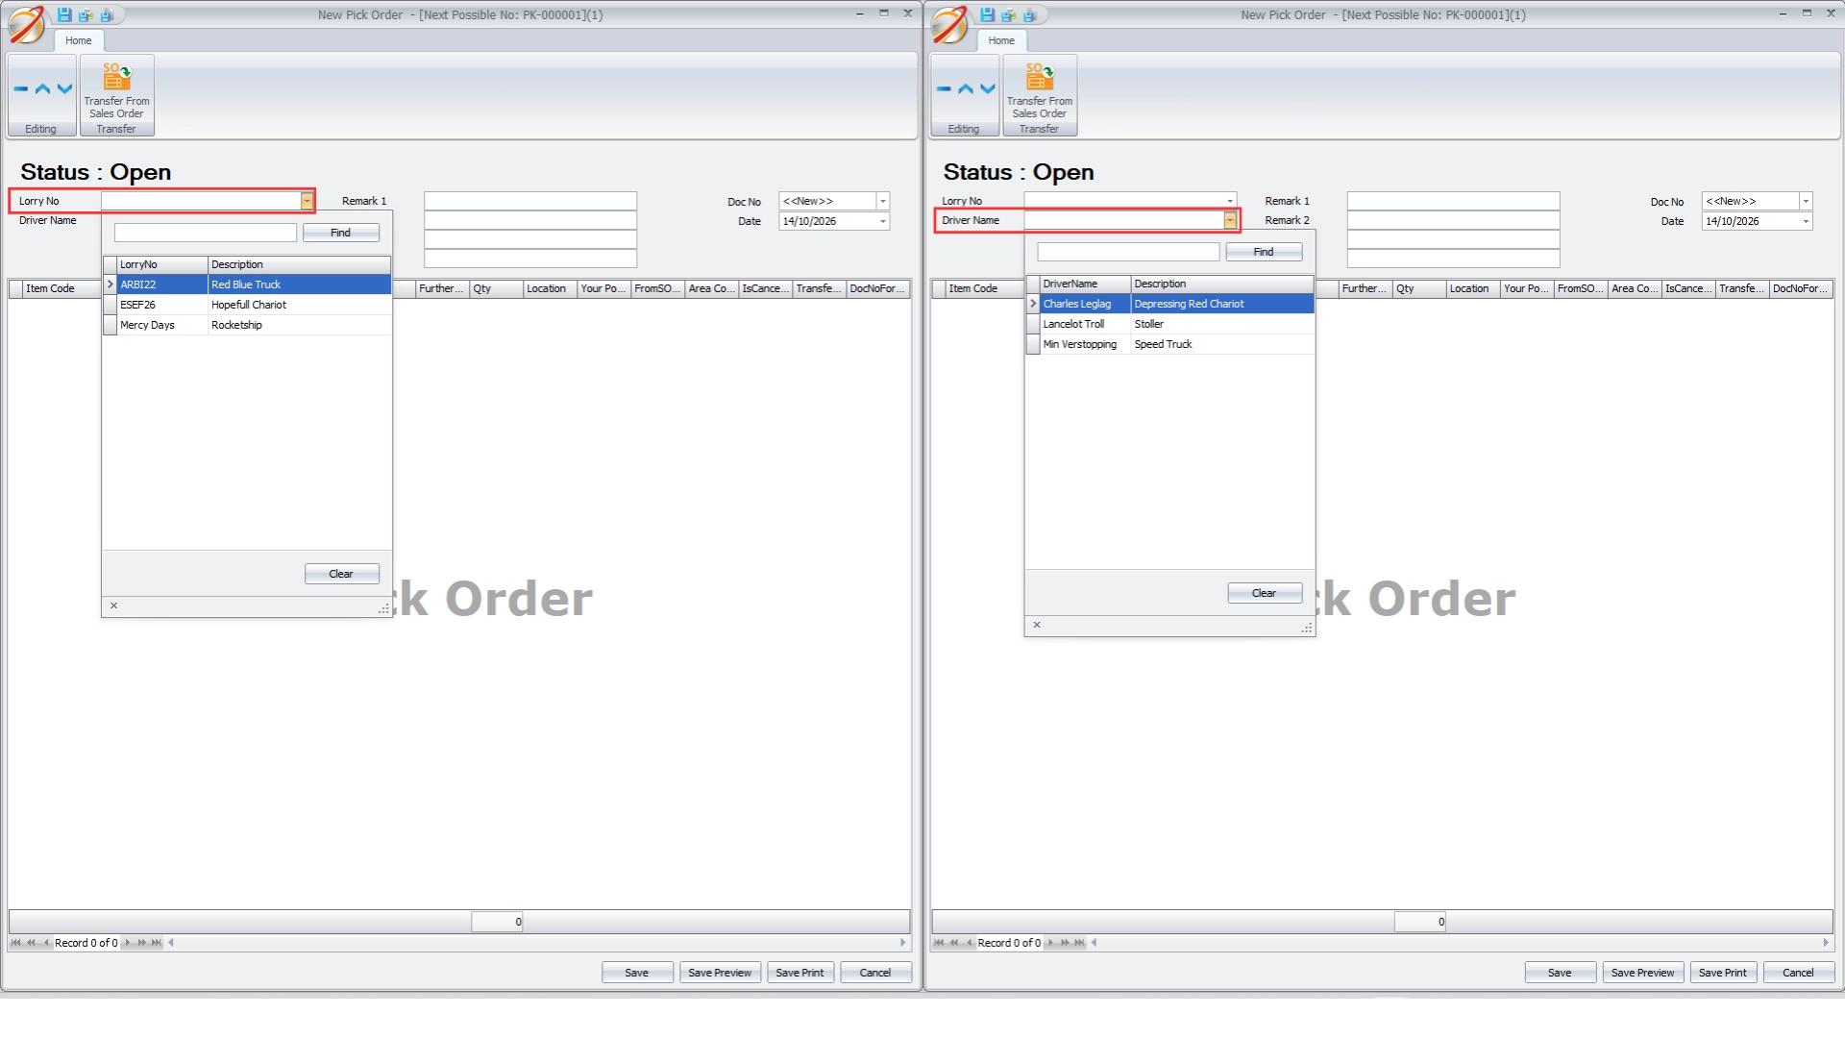Click Save in the right window
The height and width of the screenshot is (1038, 1845).
coord(1560,973)
